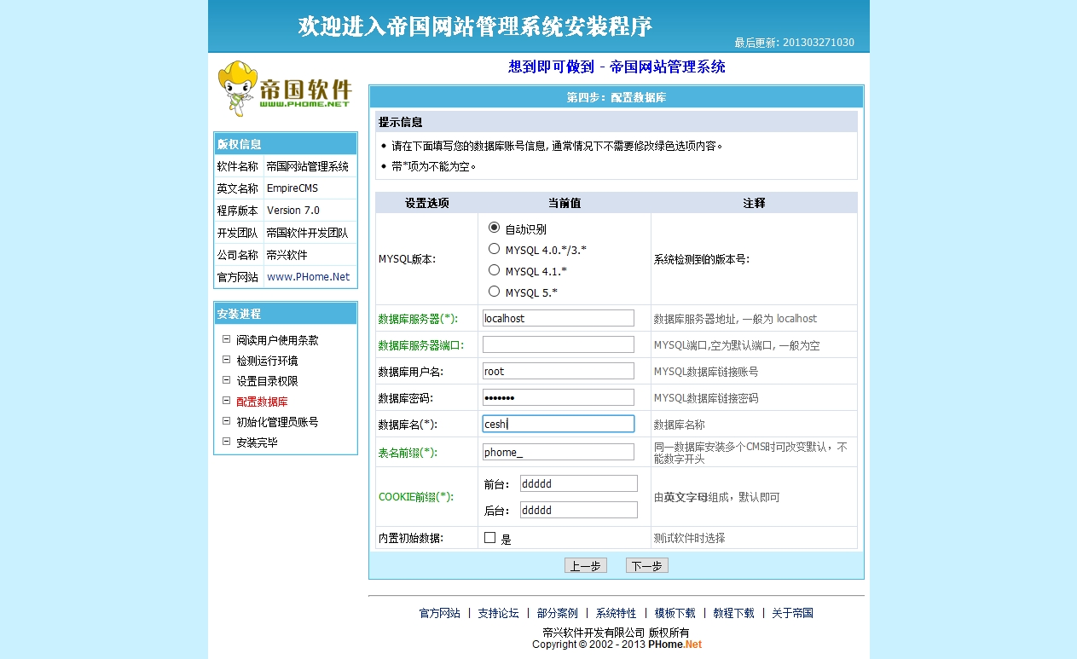Open the 模板下载 footer link
This screenshot has width=1077, height=659.
point(675,613)
